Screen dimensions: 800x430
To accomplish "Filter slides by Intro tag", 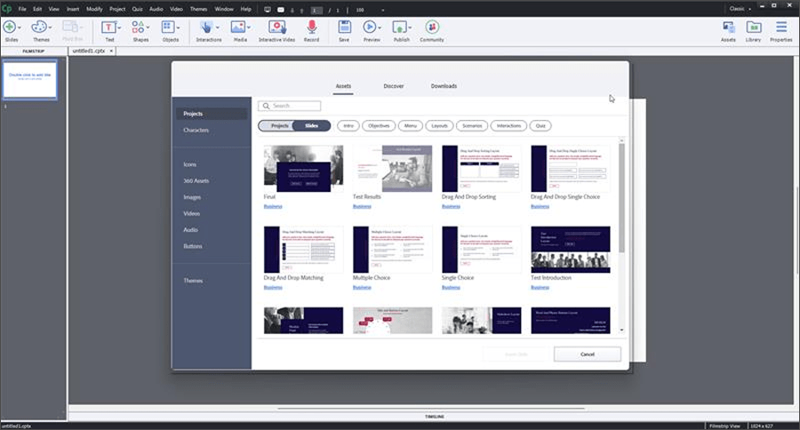I will coord(348,125).
